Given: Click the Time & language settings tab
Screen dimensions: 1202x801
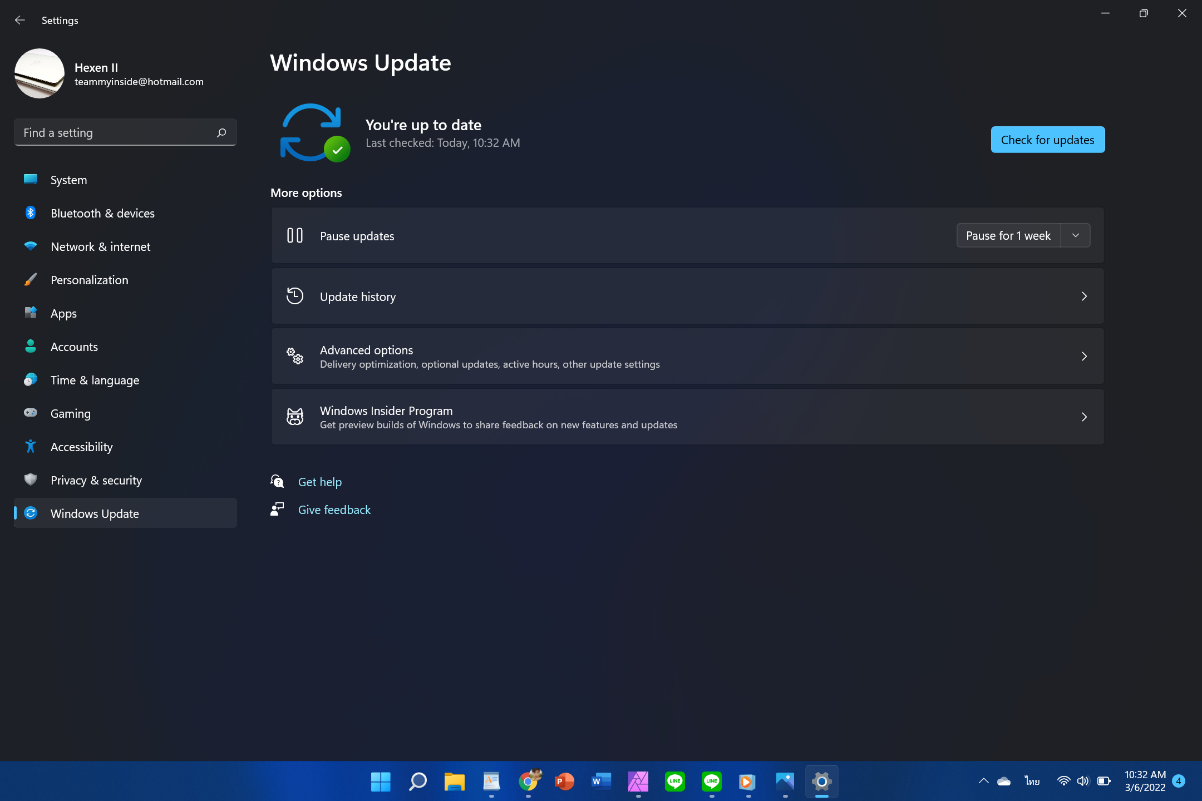Looking at the screenshot, I should click(x=95, y=380).
